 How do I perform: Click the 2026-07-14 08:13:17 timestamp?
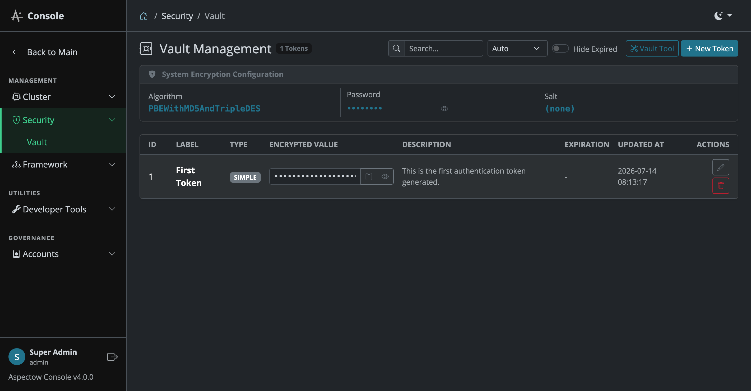pos(637,176)
